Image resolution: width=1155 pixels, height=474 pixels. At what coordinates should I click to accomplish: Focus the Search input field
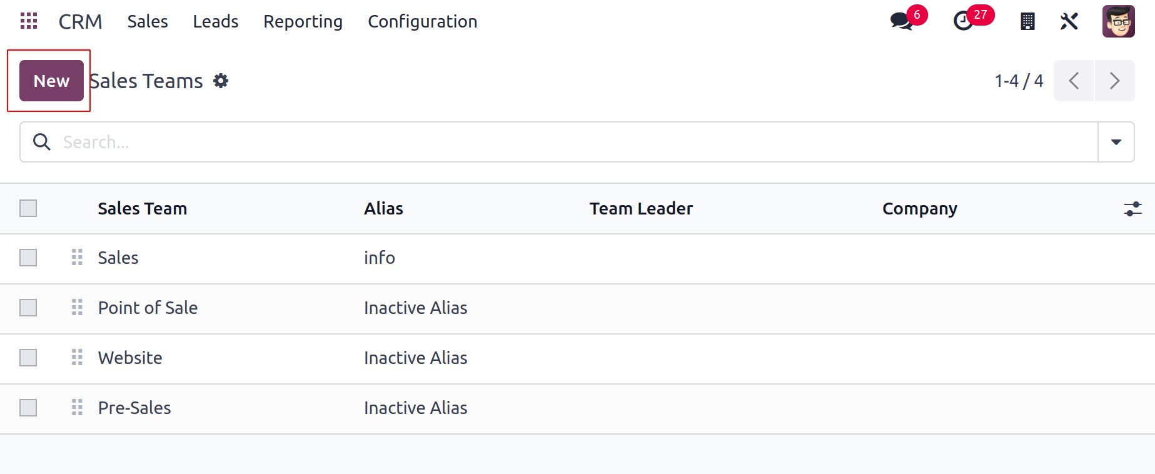coord(575,142)
